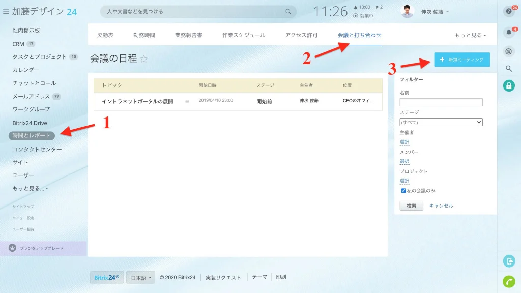The height and width of the screenshot is (293, 521).
Task: Open notifications bell in right sidebar
Action: [509, 32]
